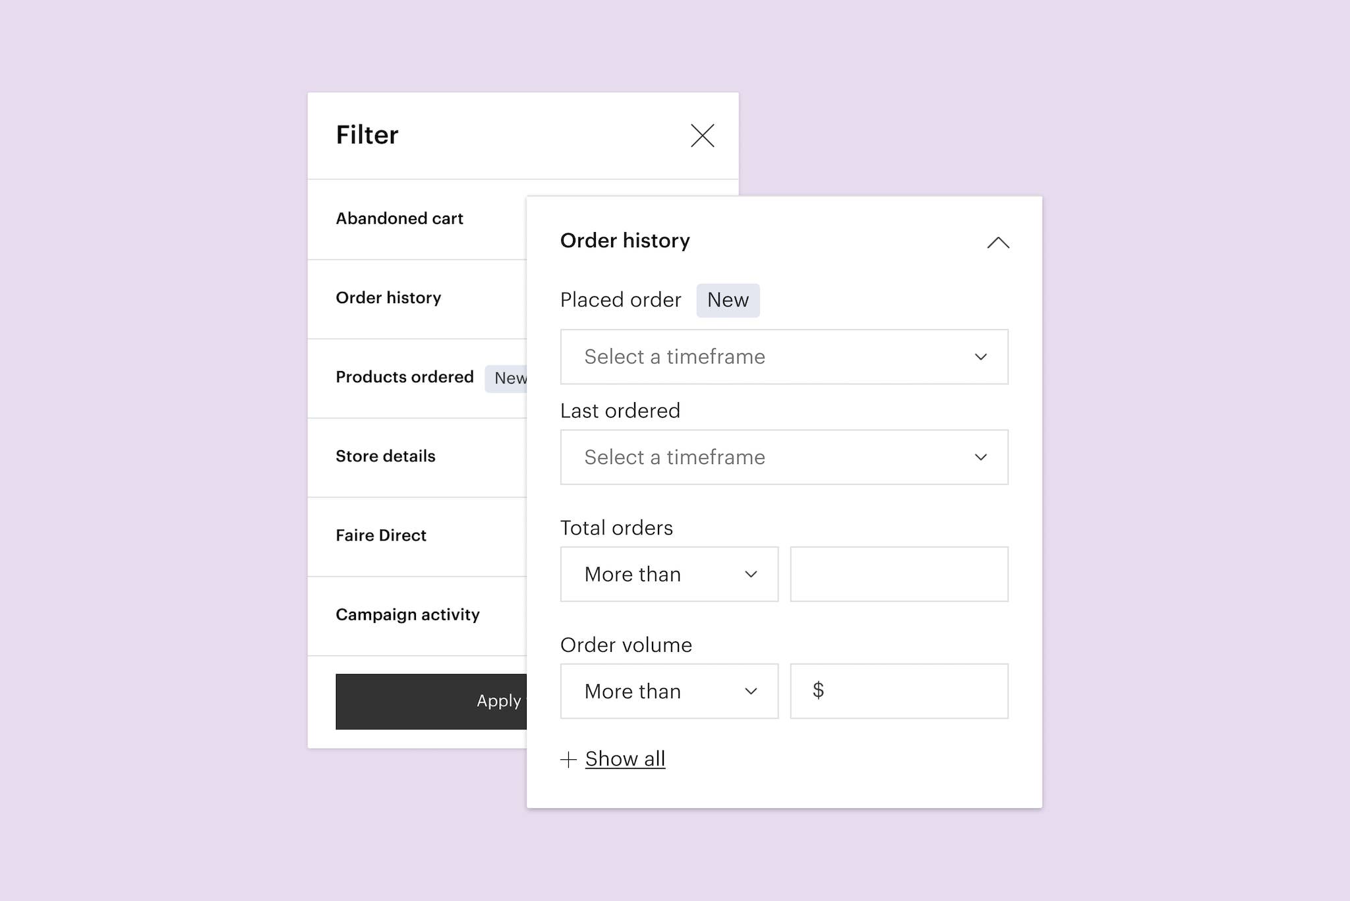Image resolution: width=1350 pixels, height=901 pixels.
Task: Collapse the Order history section chevron
Action: click(x=998, y=243)
